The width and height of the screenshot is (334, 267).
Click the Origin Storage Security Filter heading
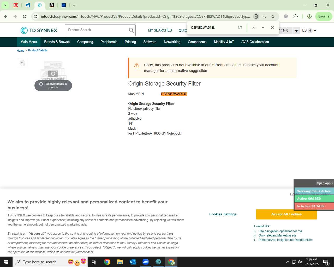pyautogui.click(x=164, y=84)
